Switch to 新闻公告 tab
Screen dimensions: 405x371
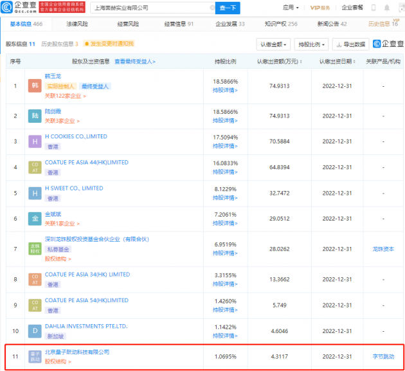pos(332,24)
